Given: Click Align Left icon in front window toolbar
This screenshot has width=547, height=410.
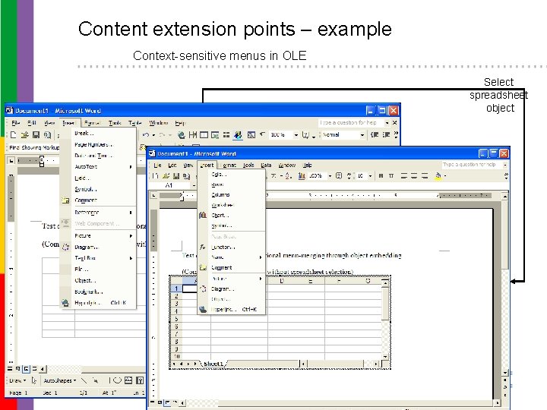Looking at the screenshot, I should [x=404, y=175].
